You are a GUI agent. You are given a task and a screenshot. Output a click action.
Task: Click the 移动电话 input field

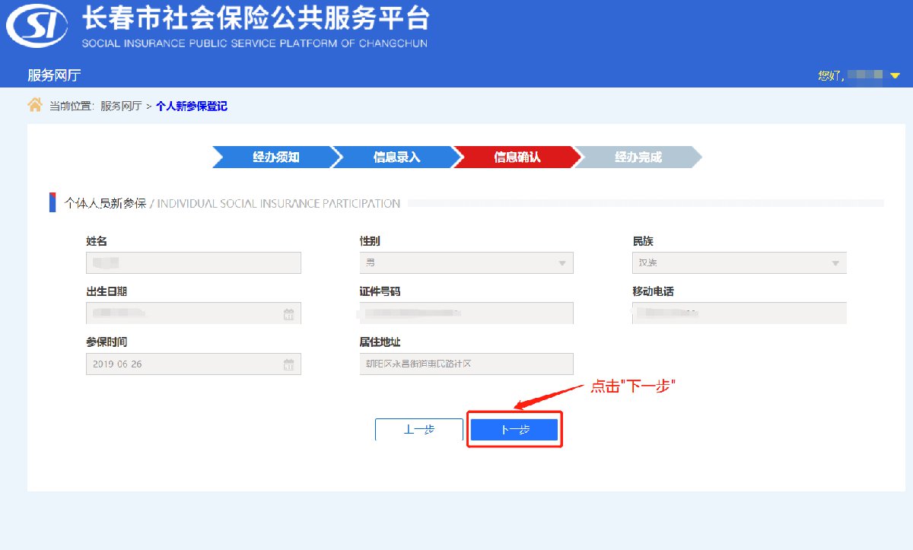pos(739,313)
